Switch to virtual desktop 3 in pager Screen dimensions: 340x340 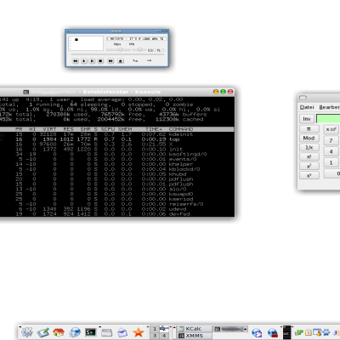[x=155, y=336]
